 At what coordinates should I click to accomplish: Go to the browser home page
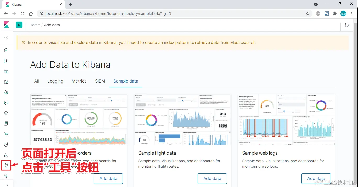pyautogui.click(x=31, y=14)
